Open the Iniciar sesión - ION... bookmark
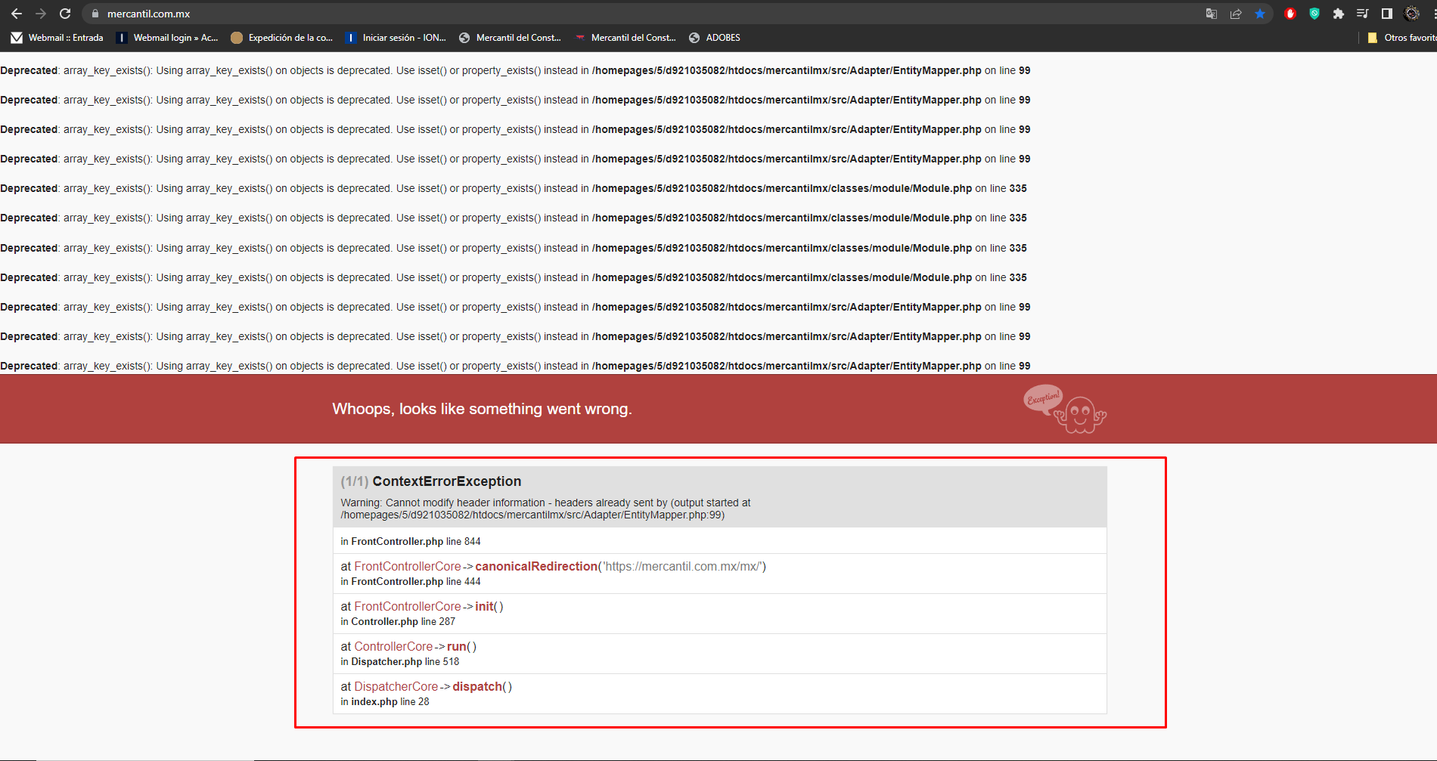The height and width of the screenshot is (761, 1437). (396, 38)
